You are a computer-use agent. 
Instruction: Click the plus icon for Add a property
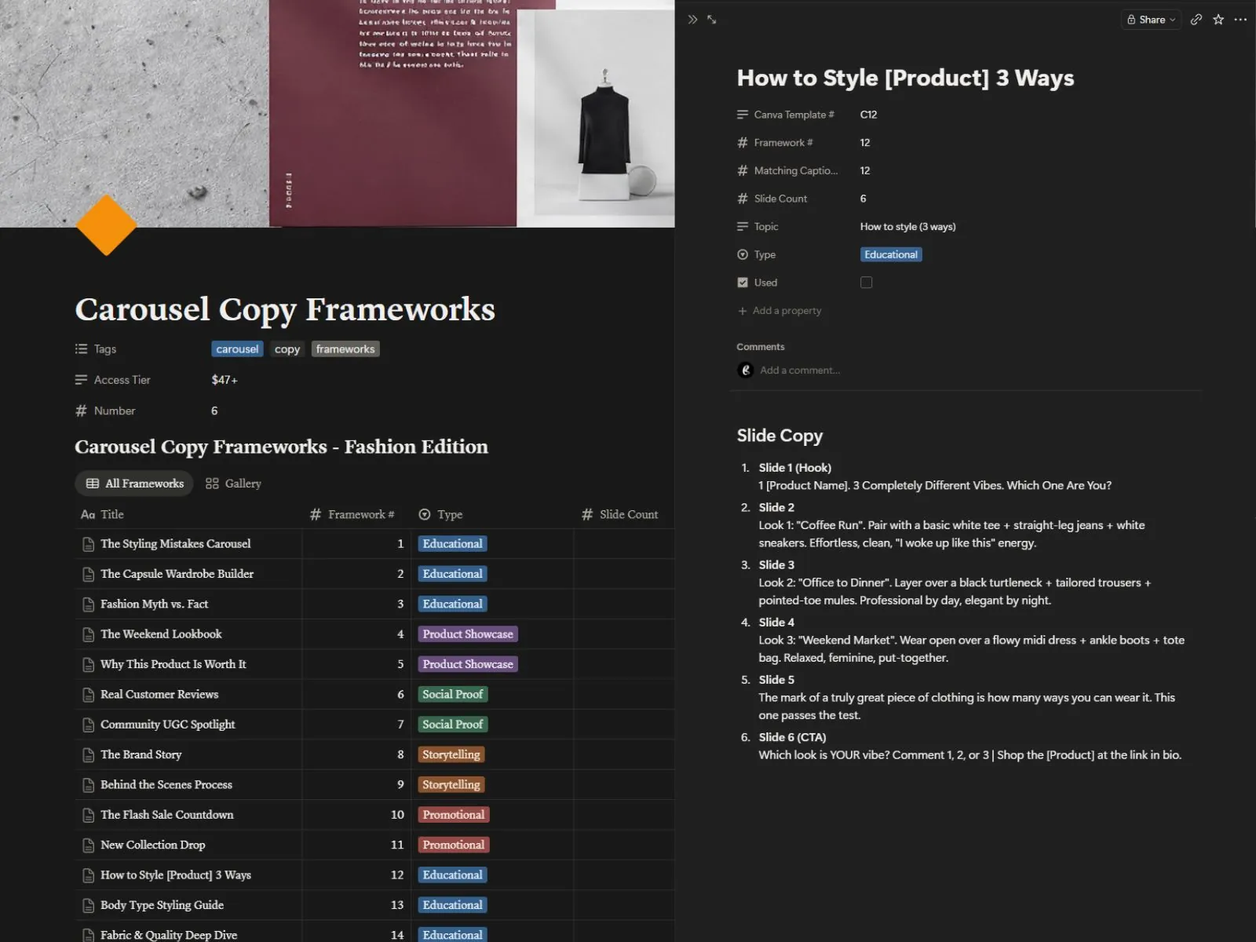pos(743,311)
